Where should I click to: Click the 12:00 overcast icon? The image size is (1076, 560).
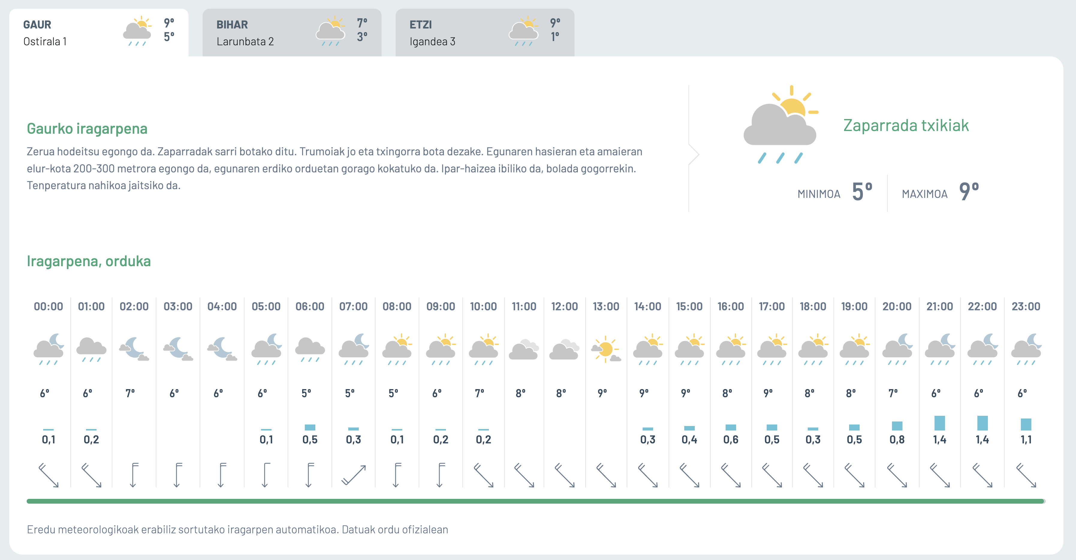[x=564, y=349]
